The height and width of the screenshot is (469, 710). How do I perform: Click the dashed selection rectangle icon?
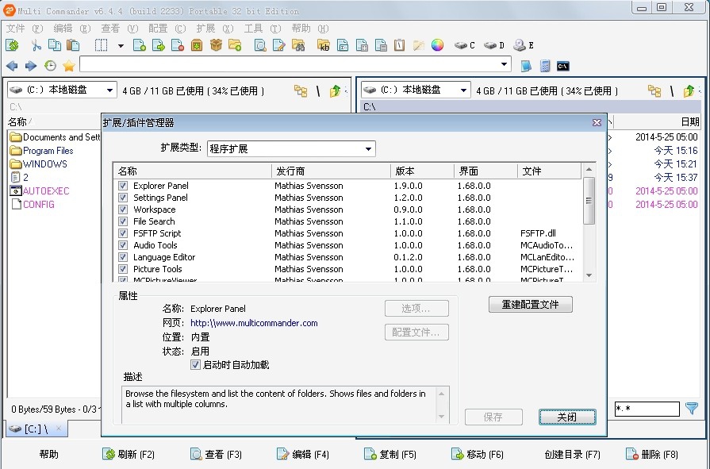pyautogui.click(x=101, y=45)
